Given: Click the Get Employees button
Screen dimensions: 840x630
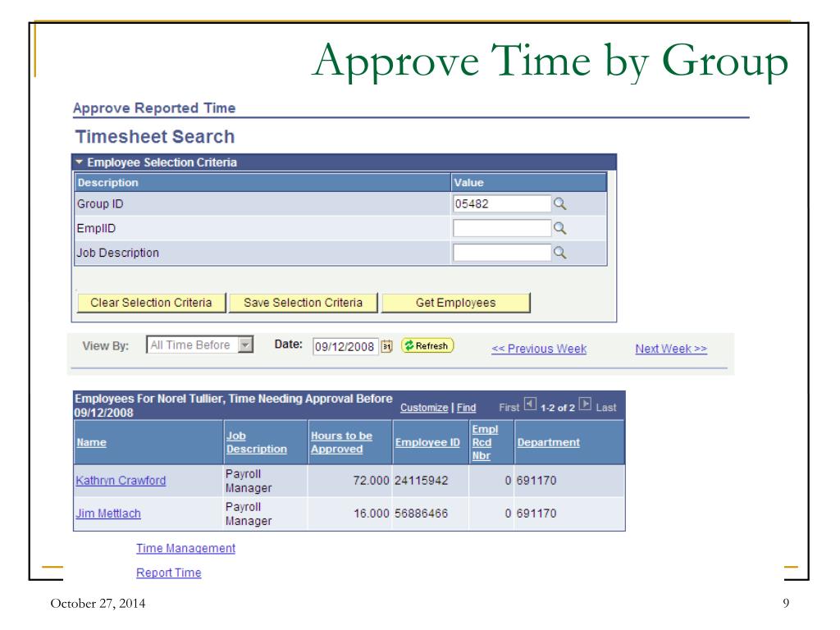Looking at the screenshot, I should coord(456,303).
